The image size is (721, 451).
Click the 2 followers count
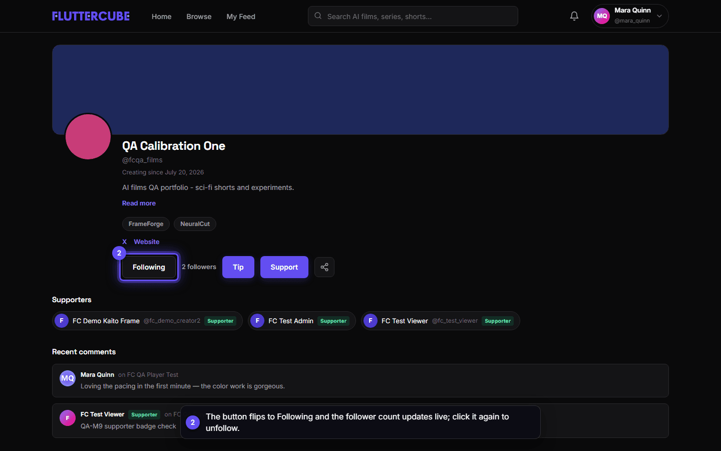pos(199,267)
